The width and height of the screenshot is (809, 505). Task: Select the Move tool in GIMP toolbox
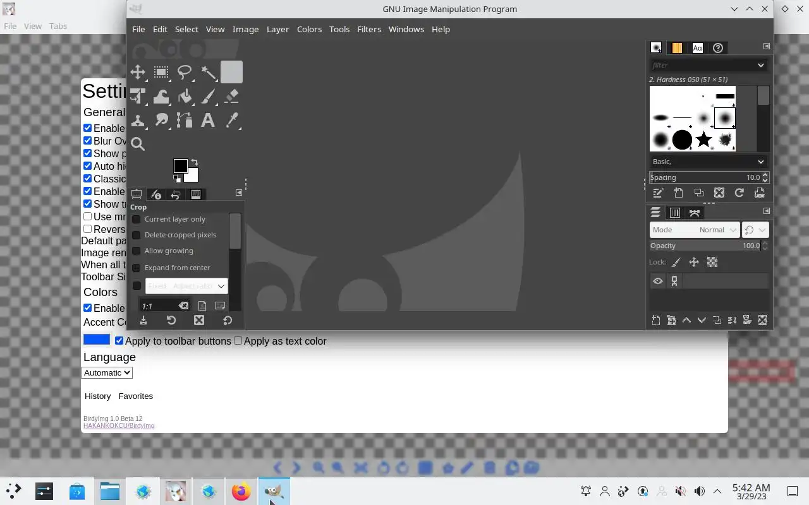[x=138, y=72]
